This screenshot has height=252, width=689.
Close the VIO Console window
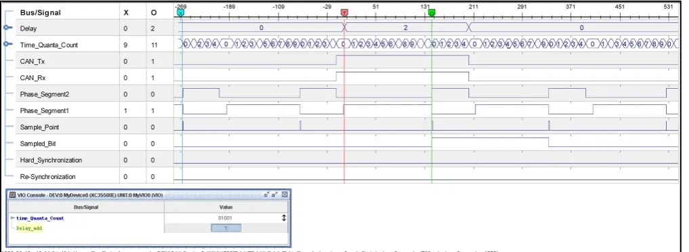[285, 194]
